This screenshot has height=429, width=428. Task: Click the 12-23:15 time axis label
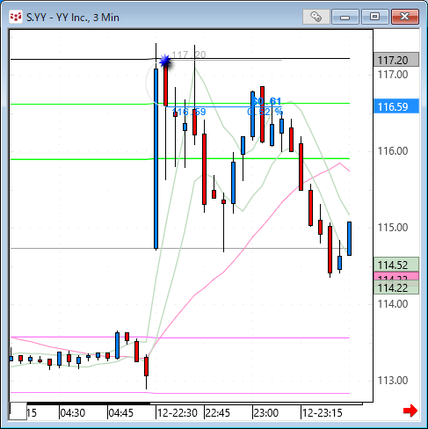[322, 413]
